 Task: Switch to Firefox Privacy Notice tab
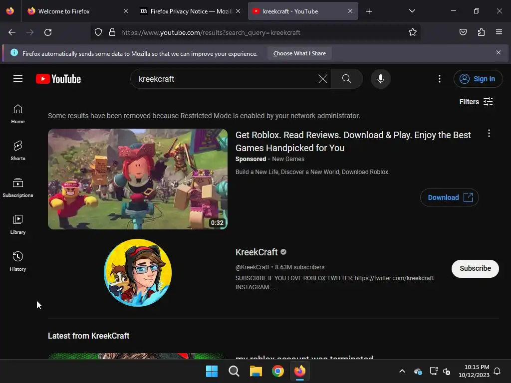(191, 11)
